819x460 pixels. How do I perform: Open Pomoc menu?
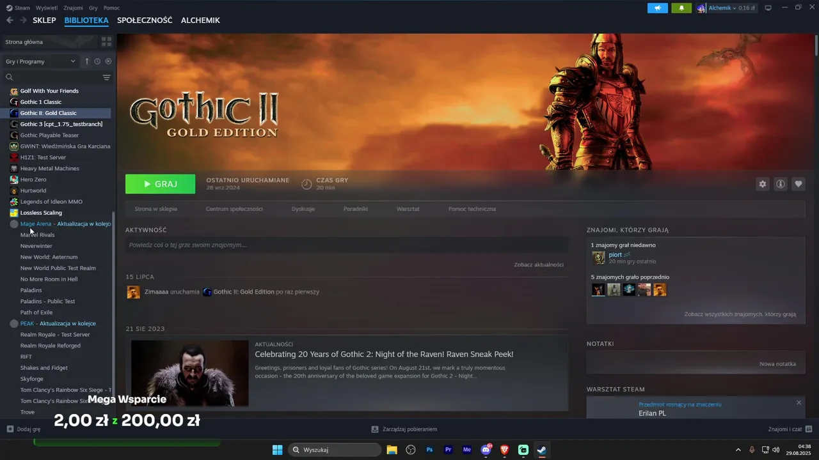click(112, 8)
